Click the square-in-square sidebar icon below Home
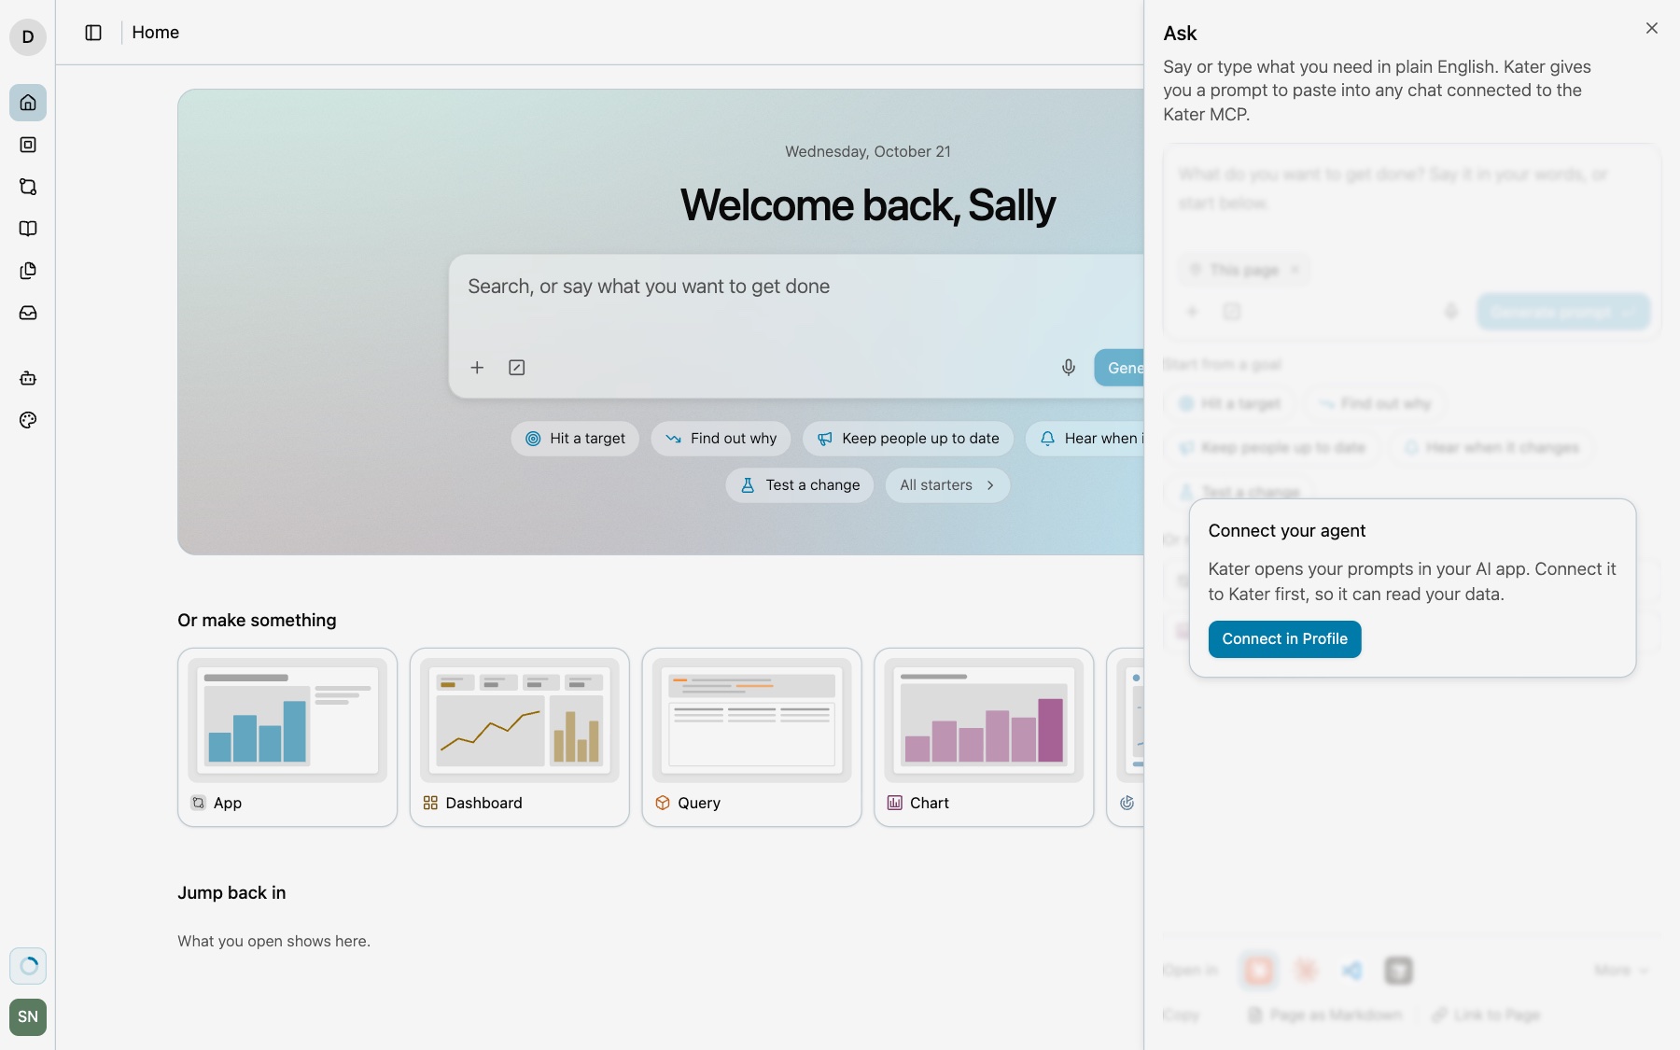 28,145
